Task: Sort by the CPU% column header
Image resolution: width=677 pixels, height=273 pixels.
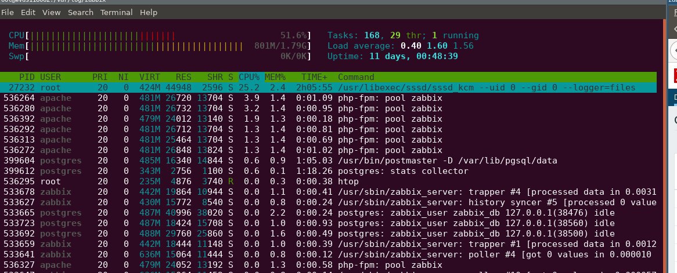Action: 249,77
